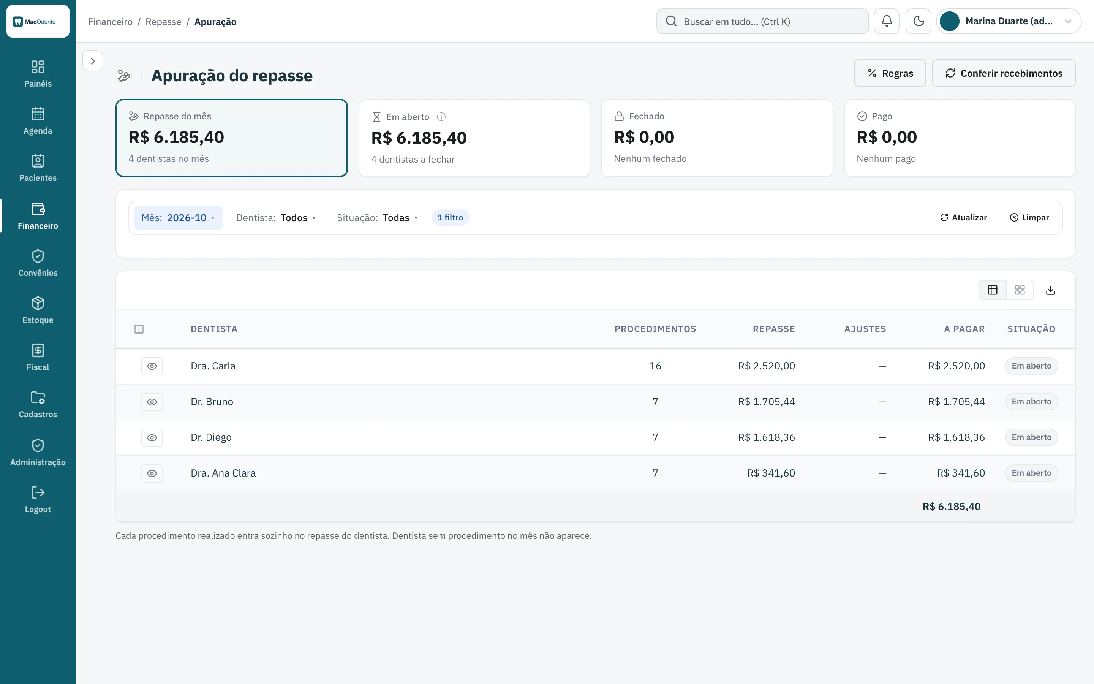View details for Dr. Diego
1094x684 pixels.
point(152,437)
